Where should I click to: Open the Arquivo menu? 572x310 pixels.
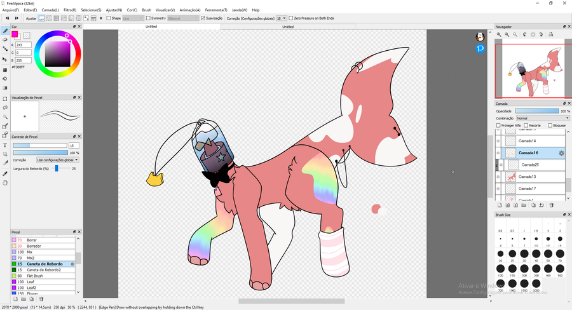[11, 10]
